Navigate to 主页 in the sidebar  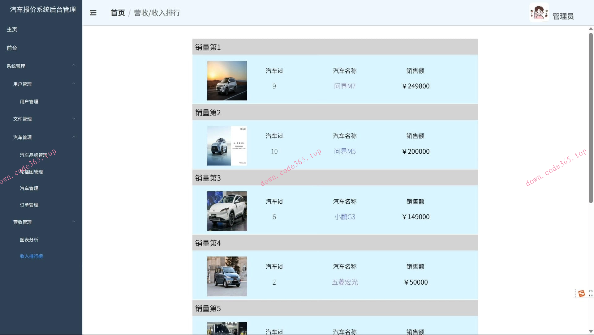(x=12, y=29)
